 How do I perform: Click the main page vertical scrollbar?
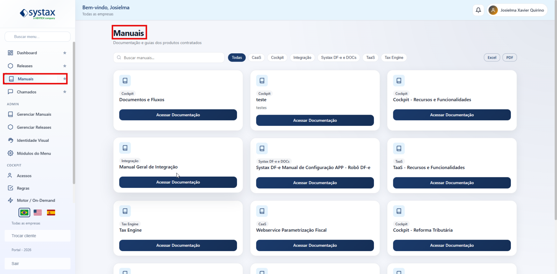(x=556, y=109)
